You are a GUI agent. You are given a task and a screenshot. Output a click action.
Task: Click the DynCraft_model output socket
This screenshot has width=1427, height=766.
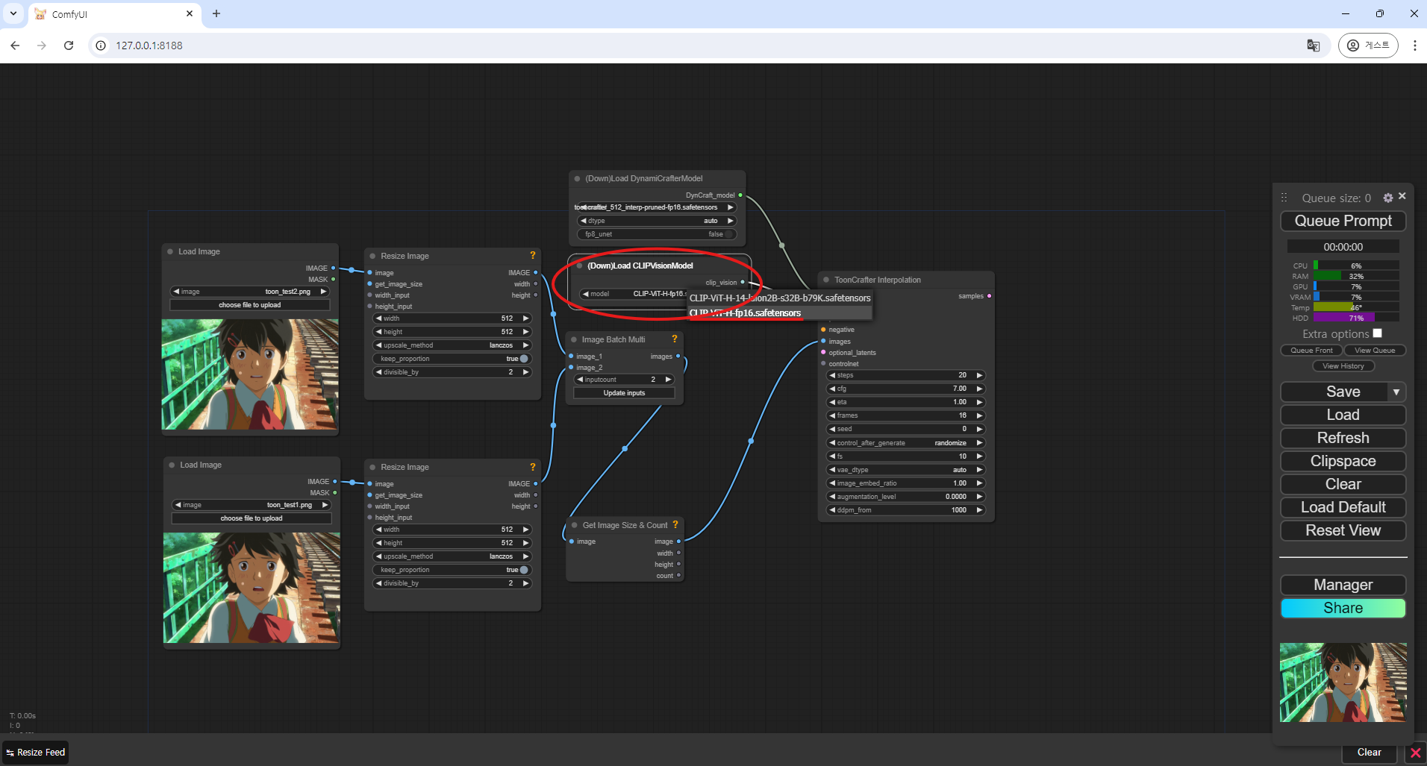tap(740, 195)
